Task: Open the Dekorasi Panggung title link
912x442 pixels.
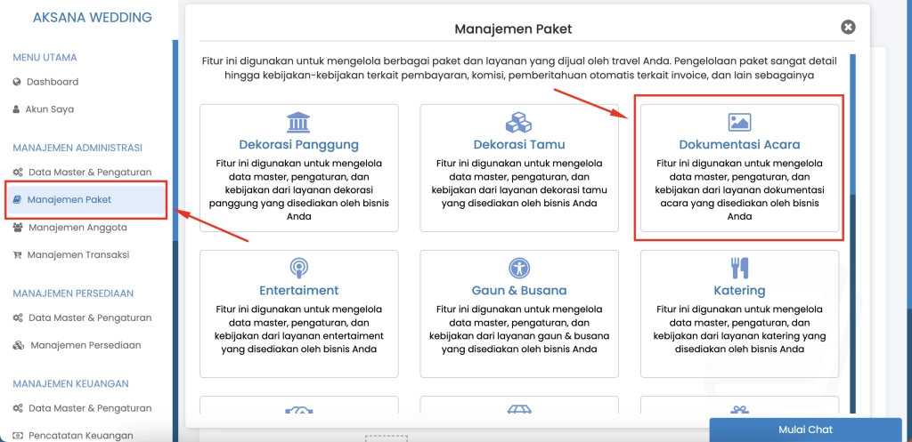Action: [299, 145]
